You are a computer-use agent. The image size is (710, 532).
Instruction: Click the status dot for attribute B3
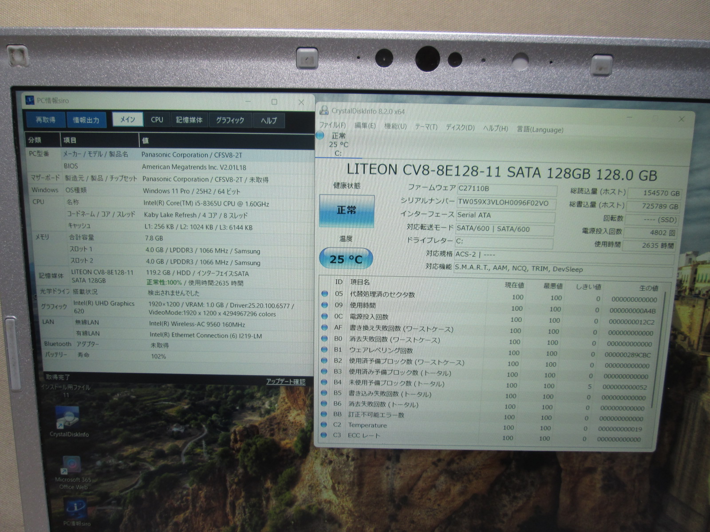click(324, 372)
